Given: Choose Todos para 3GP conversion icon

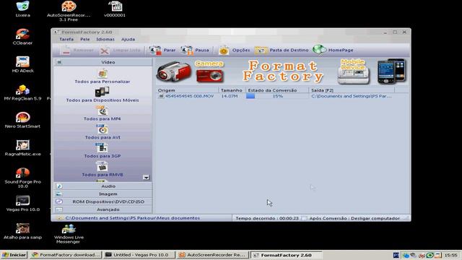Looking at the screenshot, I should click(103, 148).
